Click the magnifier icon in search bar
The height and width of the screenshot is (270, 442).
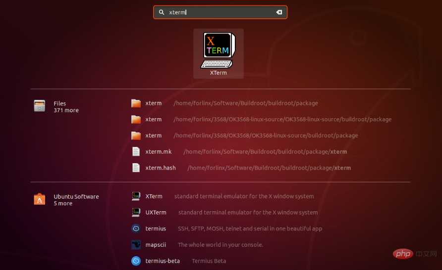(x=162, y=12)
